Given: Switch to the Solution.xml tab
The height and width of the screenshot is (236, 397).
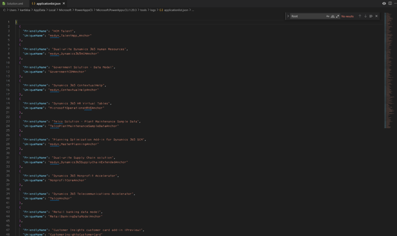Looking at the screenshot, I should [x=15, y=3].
